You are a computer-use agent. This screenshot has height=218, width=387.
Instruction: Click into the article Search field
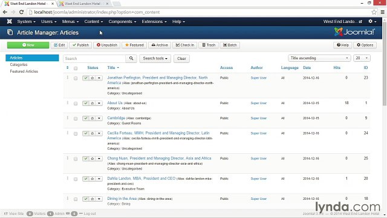pyautogui.click(x=94, y=59)
